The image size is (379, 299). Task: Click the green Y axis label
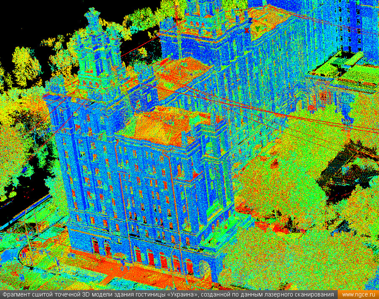pyautogui.click(x=258, y=29)
